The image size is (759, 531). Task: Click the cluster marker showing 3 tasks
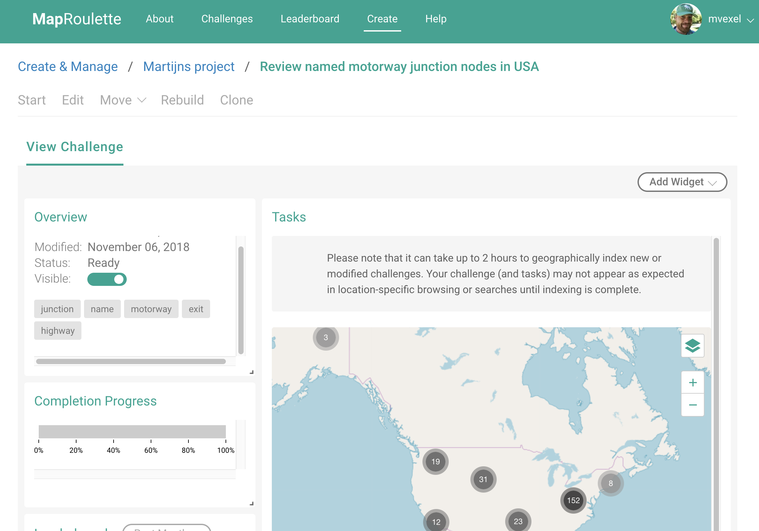(326, 337)
